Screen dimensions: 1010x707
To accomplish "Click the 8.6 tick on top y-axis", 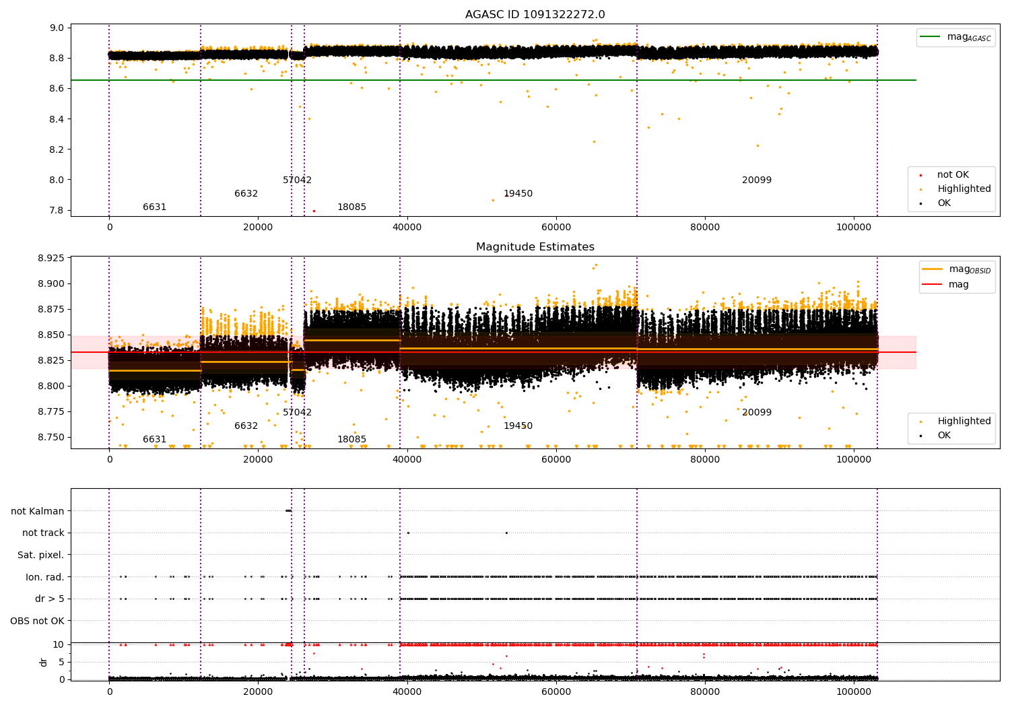I will (x=57, y=88).
